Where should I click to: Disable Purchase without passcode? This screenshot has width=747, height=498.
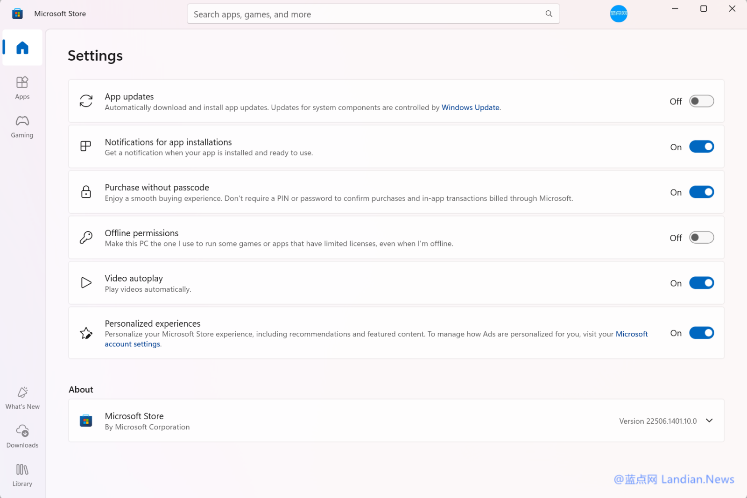(x=701, y=192)
